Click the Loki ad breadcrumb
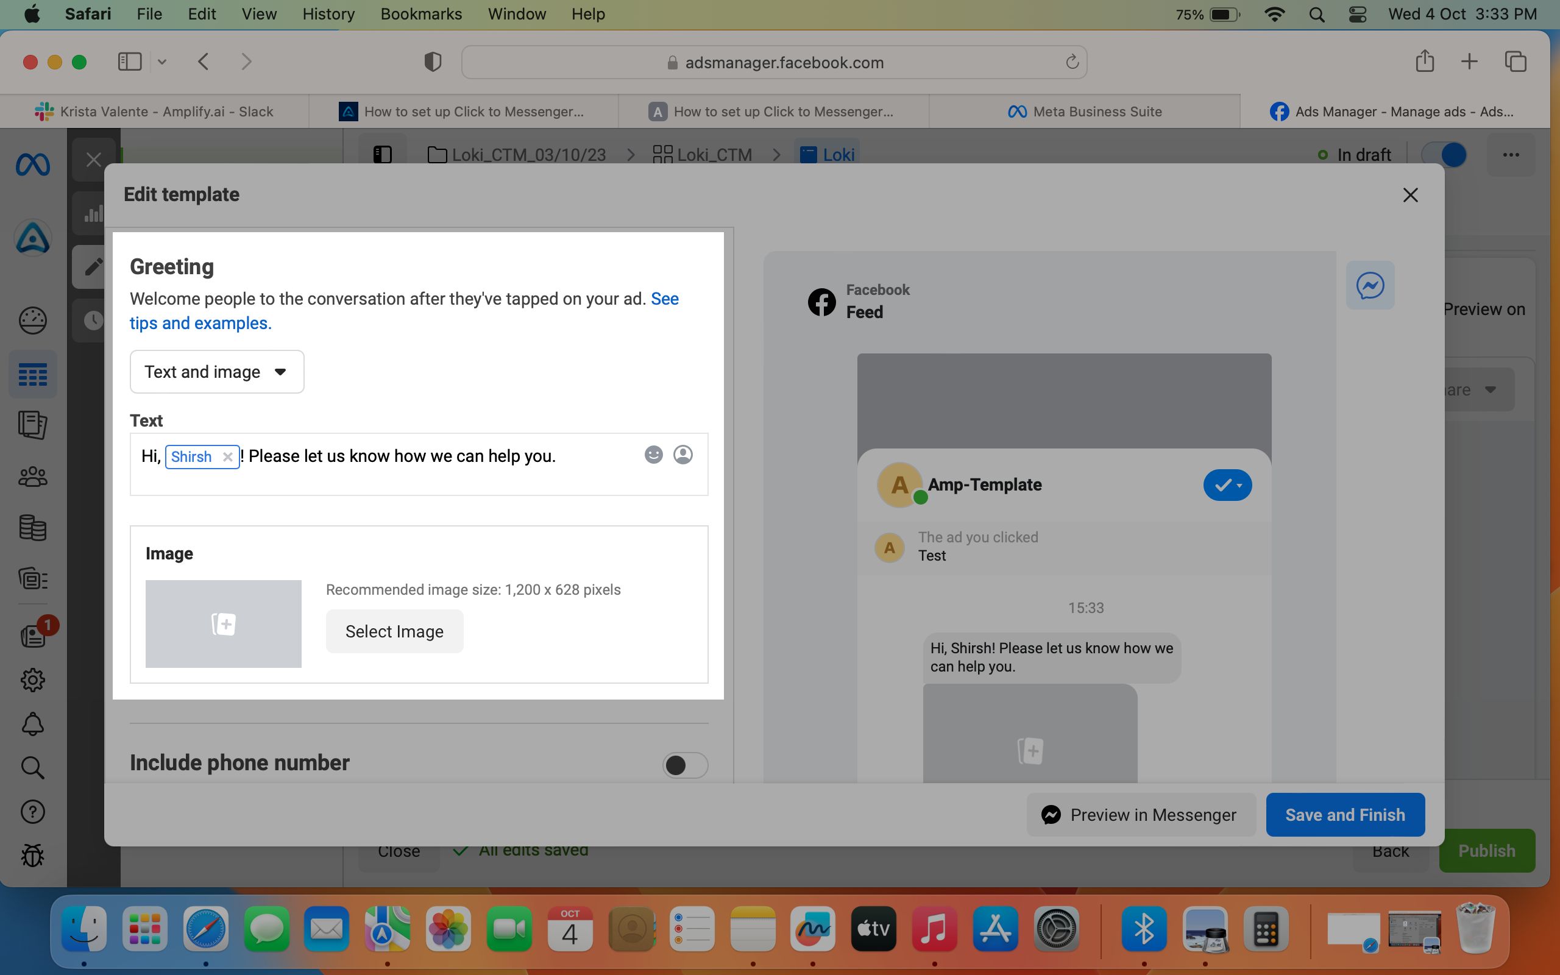This screenshot has width=1560, height=975. pos(828,155)
